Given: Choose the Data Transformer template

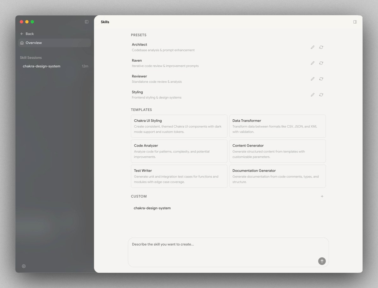Looking at the screenshot, I should point(278,126).
